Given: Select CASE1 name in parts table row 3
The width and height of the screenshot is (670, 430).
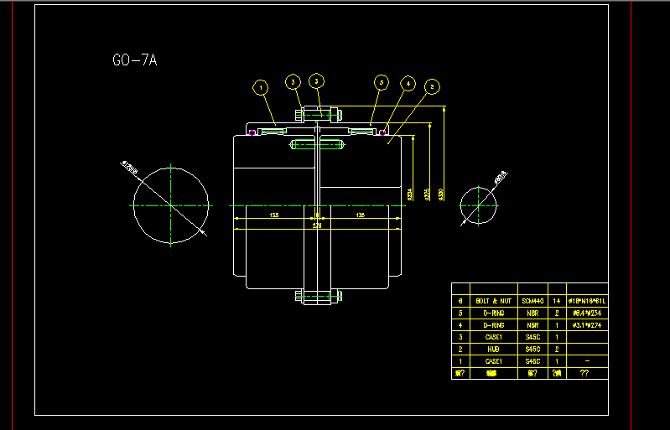Looking at the screenshot, I should pyautogui.click(x=494, y=337).
